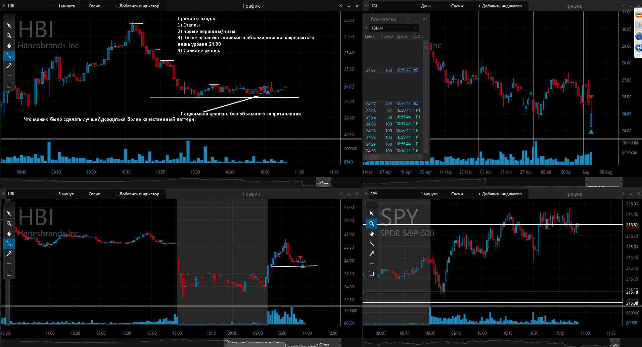This screenshot has width=642, height=347.
Task: Click the 'Объем' column header
Action: point(386,36)
